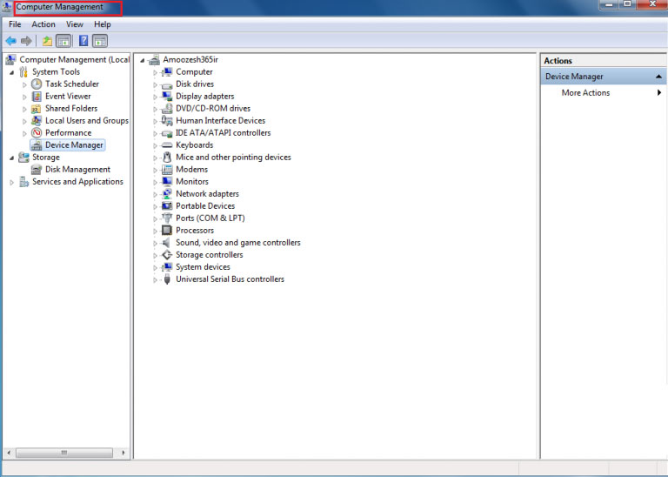This screenshot has height=477, width=668.
Task: Click the Event Viewer icon
Action: point(37,97)
